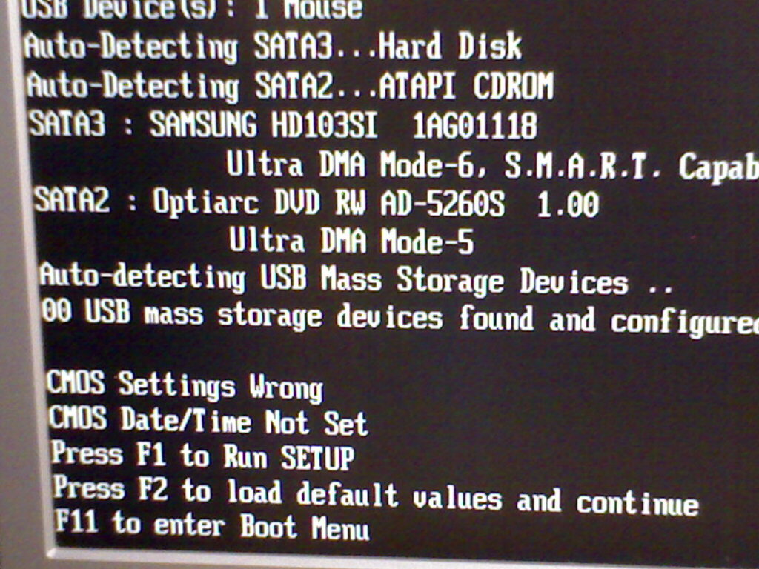The width and height of the screenshot is (759, 569).
Task: Click the 'Ultra DMA Mode-5' text
Action: tap(351, 241)
